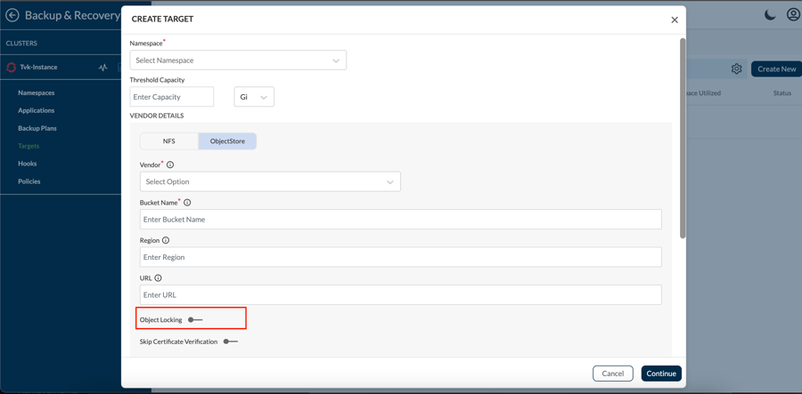This screenshot has width=802, height=394.
Task: Open the Vendor Select Option dropdown
Action: point(270,182)
